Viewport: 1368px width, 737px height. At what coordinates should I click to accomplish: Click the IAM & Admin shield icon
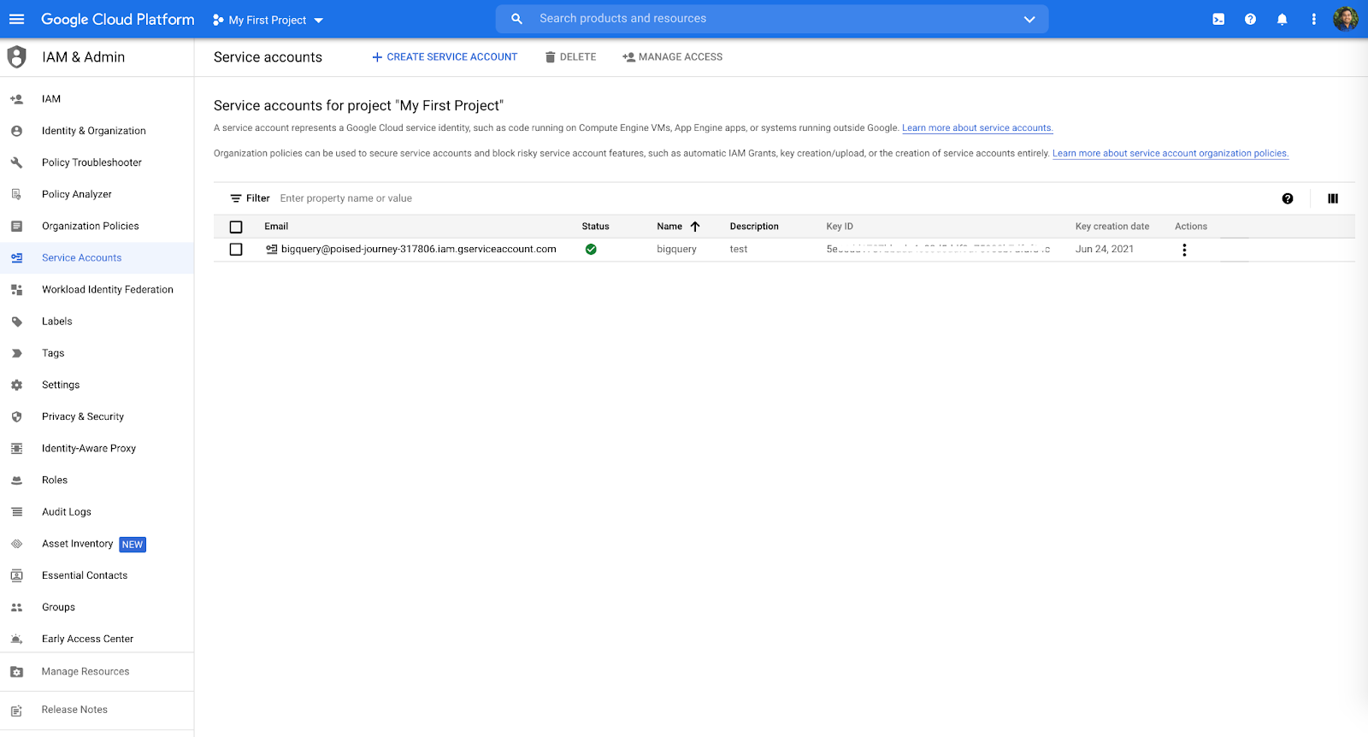click(17, 57)
